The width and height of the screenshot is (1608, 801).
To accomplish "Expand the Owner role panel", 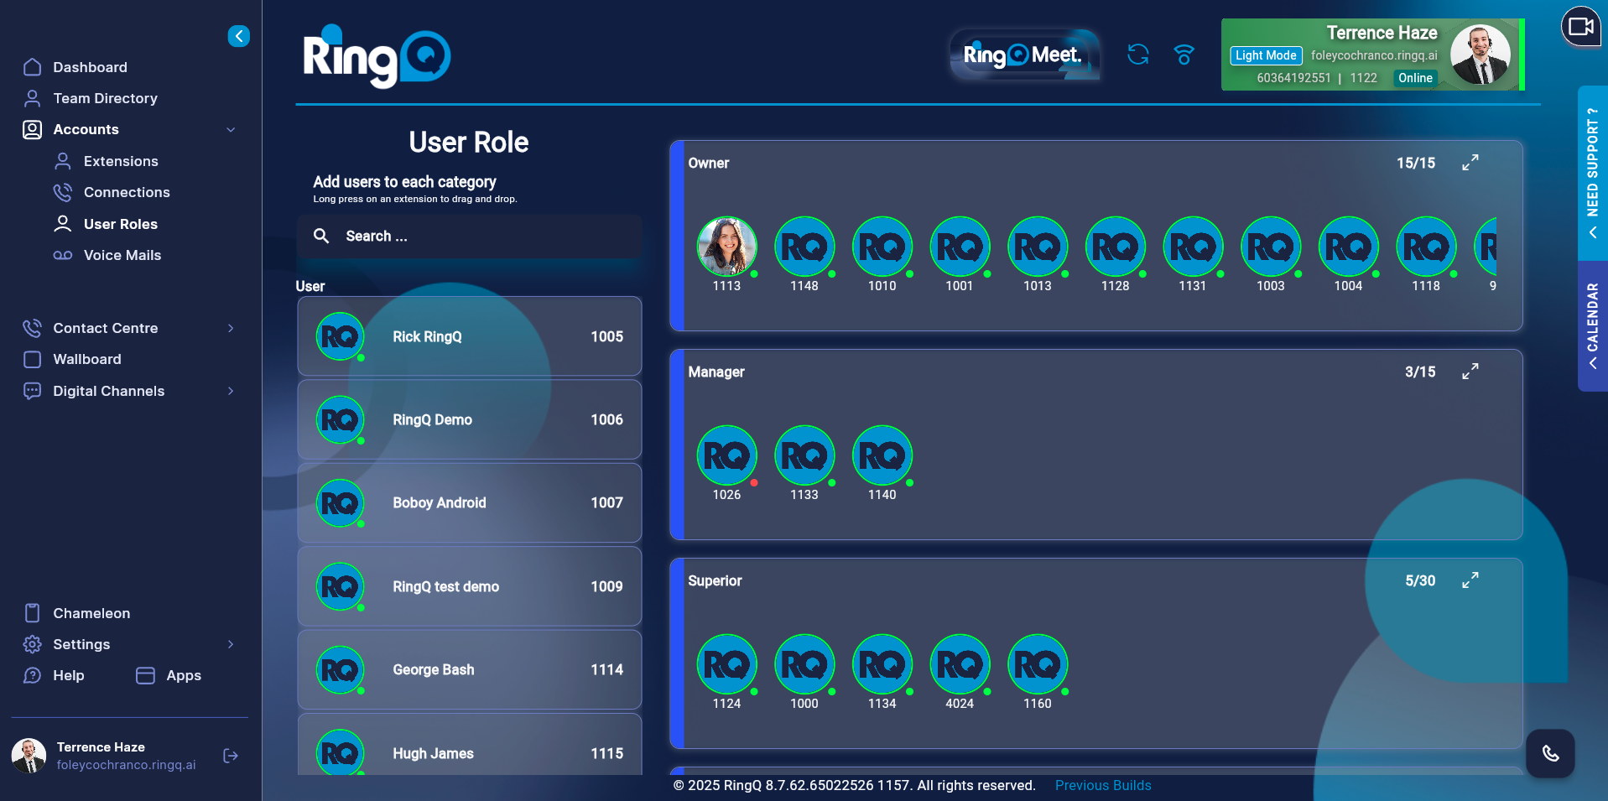I will pos(1470,163).
